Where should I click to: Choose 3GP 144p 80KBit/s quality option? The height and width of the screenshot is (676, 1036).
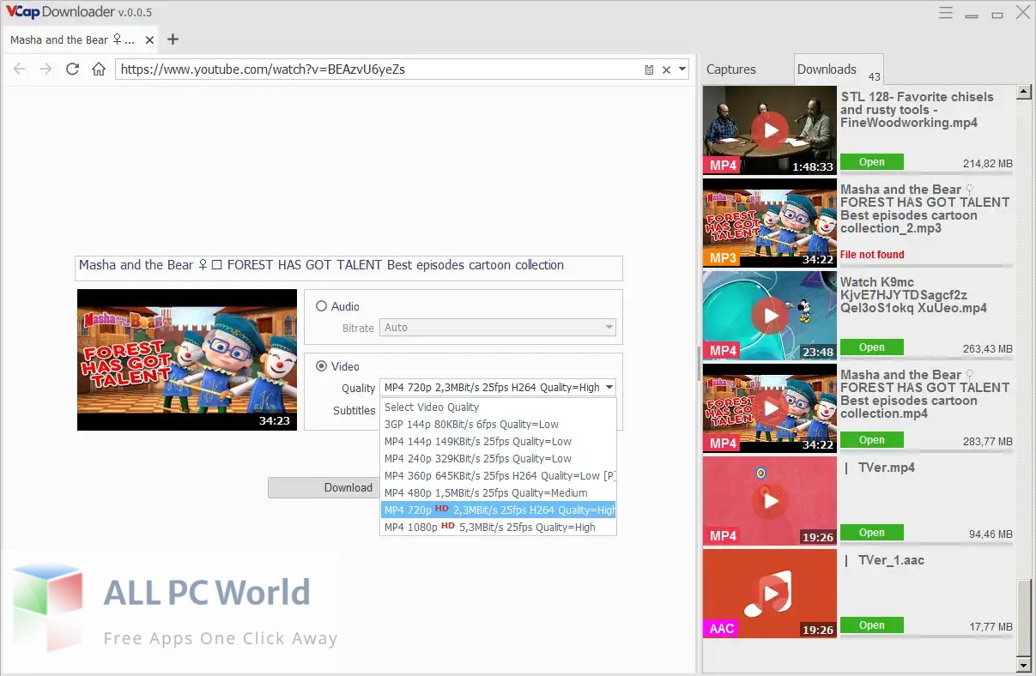click(x=498, y=424)
